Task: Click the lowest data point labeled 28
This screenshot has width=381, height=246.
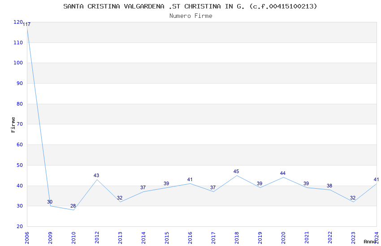Action: (73, 210)
